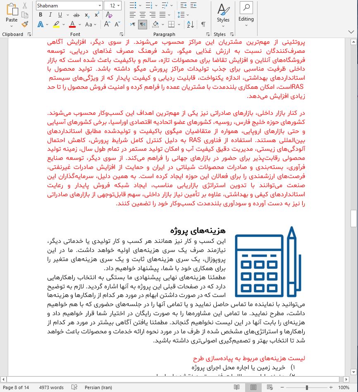Viewport: 358px width, 392px height.
Task: Open highlight color dropdown arrow
Action: pyautogui.click(x=64, y=24)
